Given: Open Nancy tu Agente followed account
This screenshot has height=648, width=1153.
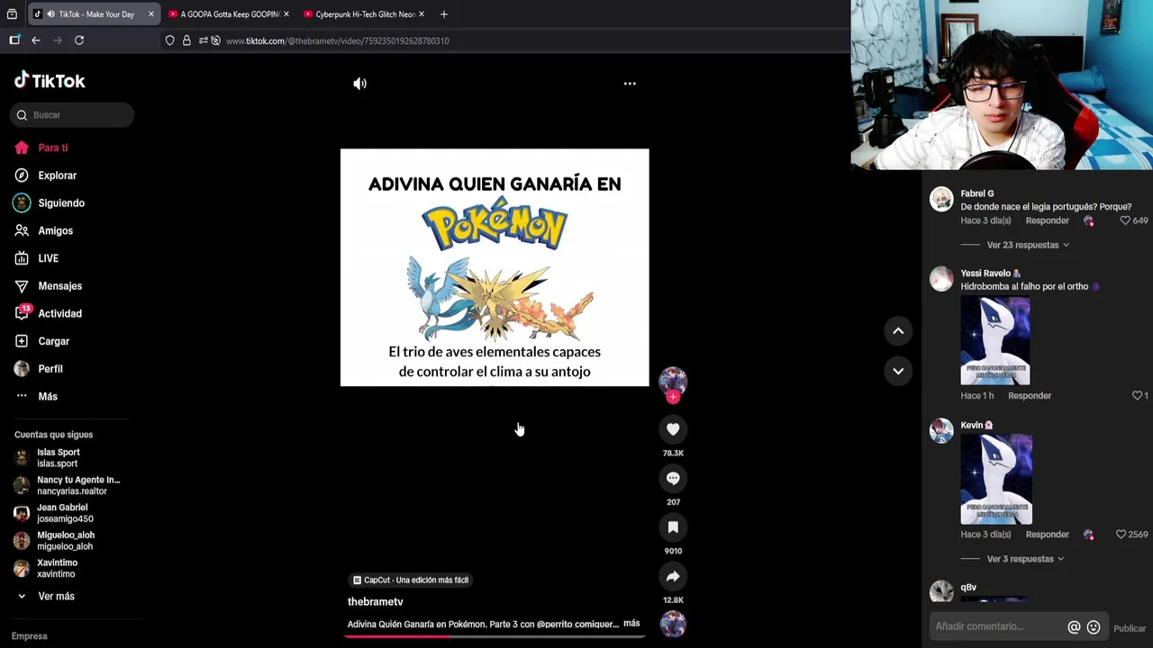Looking at the screenshot, I should (67, 486).
